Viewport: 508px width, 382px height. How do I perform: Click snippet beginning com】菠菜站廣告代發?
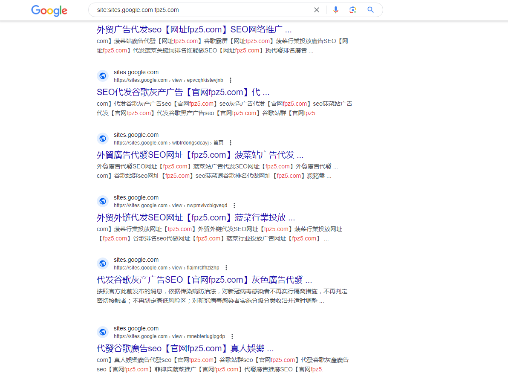coord(222,46)
